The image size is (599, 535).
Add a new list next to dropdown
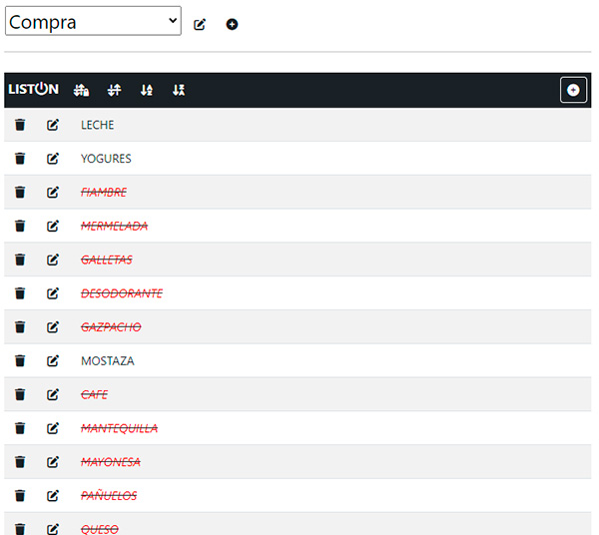(232, 24)
